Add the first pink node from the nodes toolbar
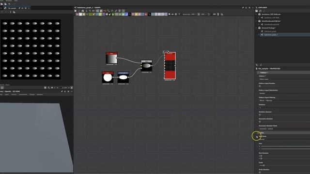 (77, 14)
